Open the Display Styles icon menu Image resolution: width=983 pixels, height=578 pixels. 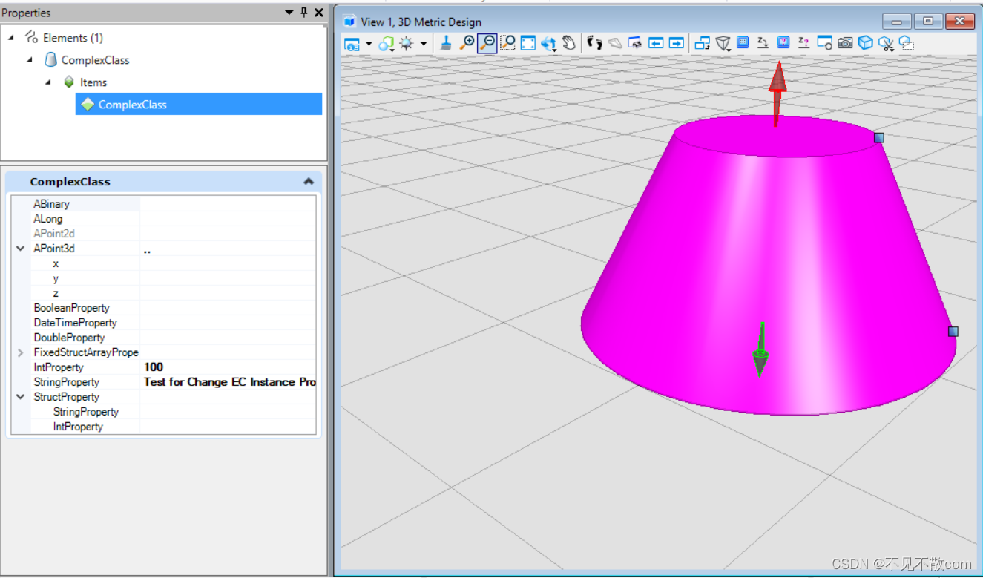(387, 44)
